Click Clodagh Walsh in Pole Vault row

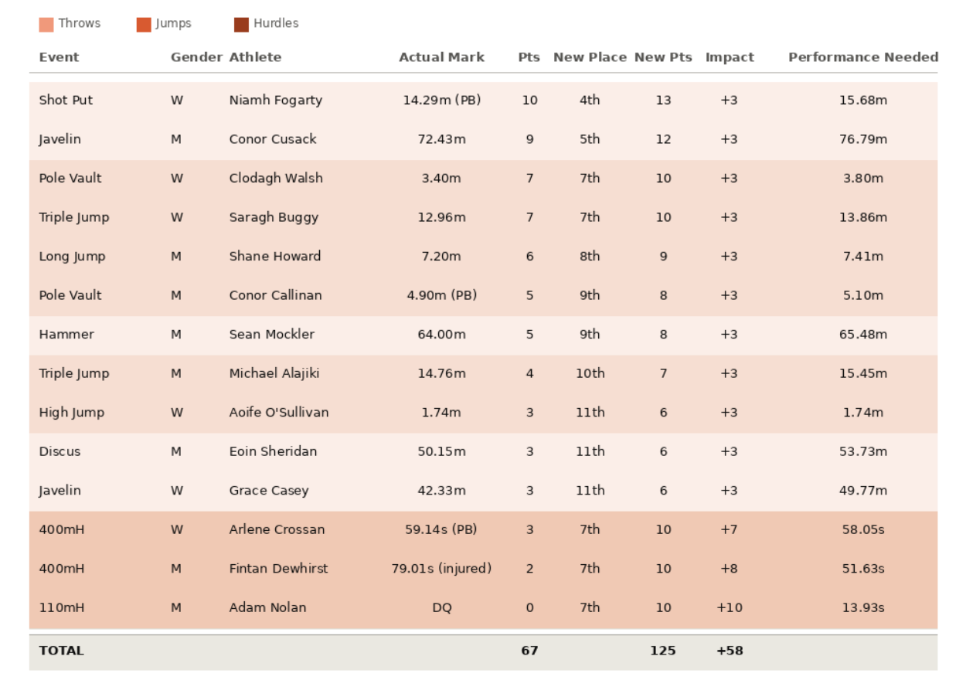click(276, 178)
